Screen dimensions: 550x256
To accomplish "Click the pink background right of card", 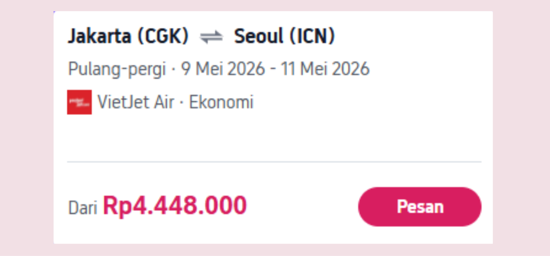I will tap(521, 127).
